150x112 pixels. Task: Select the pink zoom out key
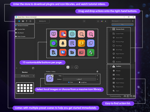tap(91, 34)
